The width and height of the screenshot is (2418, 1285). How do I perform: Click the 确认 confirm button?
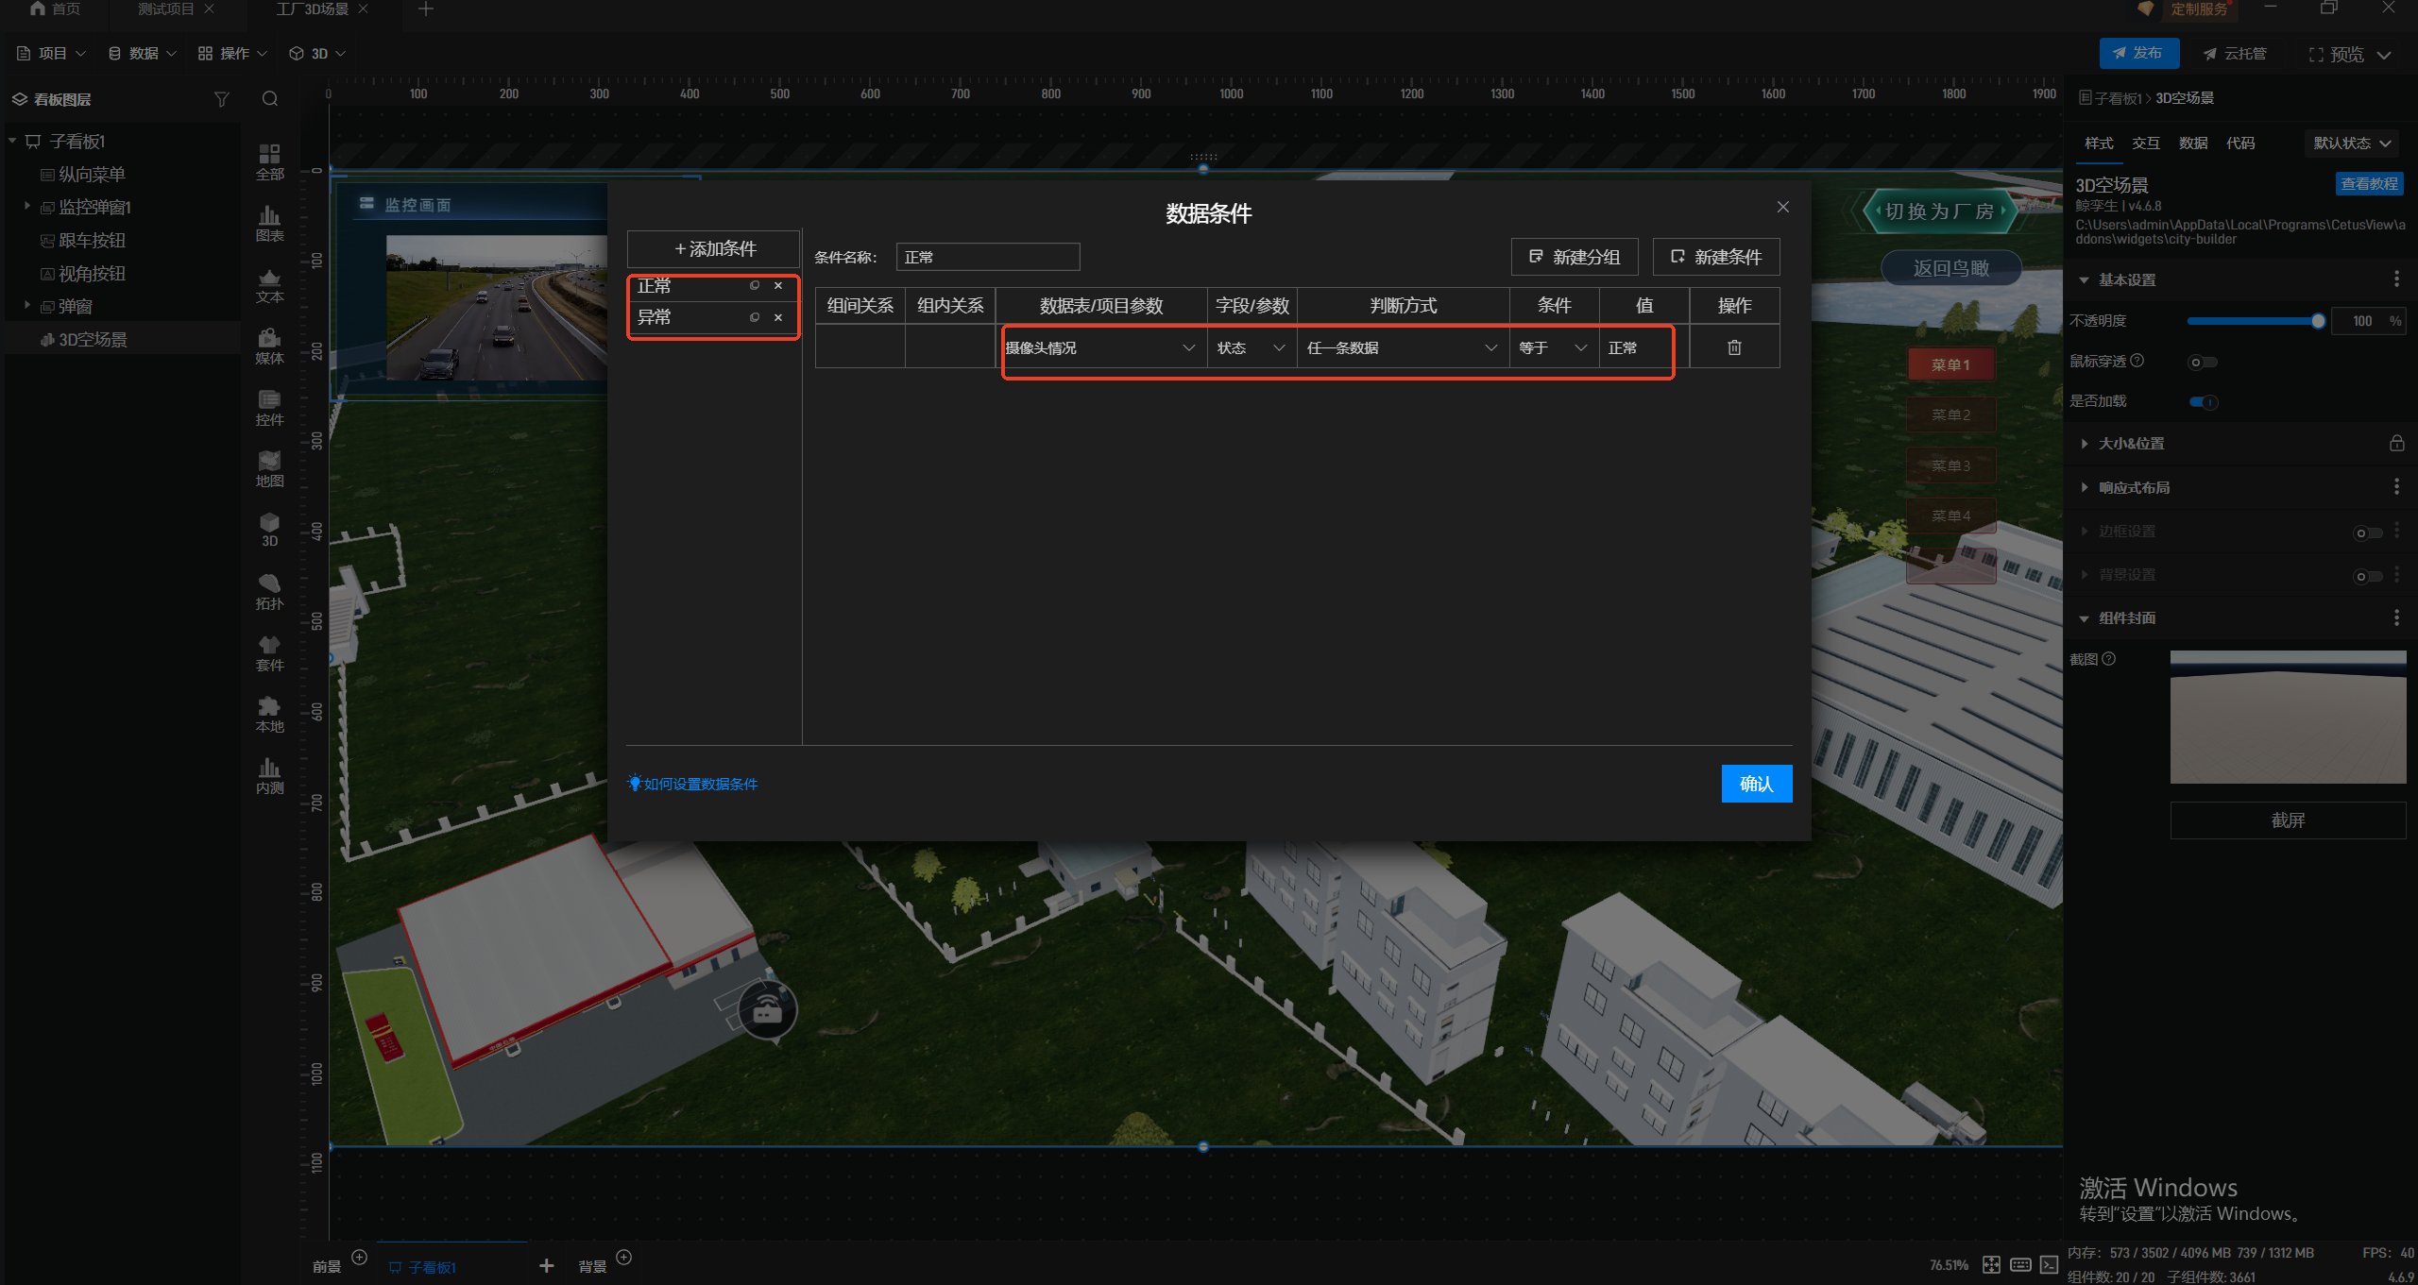(1756, 784)
